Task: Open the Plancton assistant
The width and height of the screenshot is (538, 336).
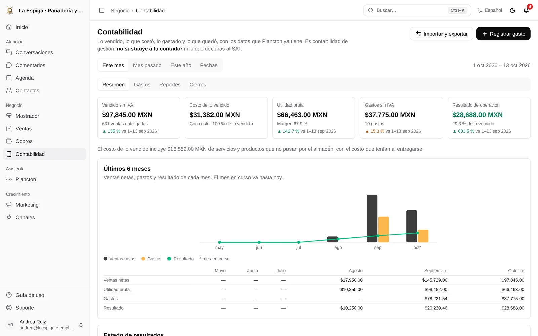Action: tap(45, 179)
